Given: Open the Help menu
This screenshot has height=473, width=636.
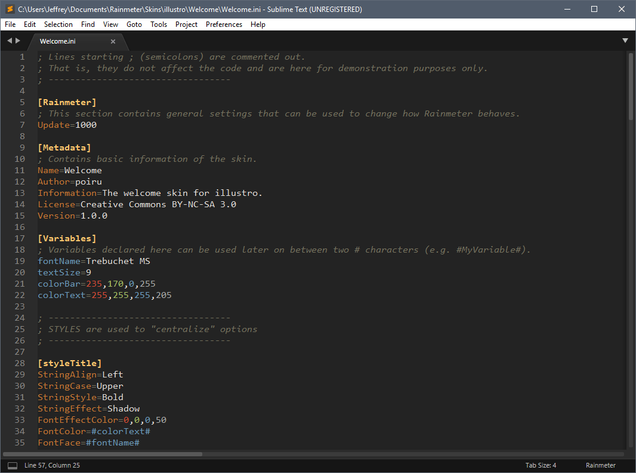Looking at the screenshot, I should pos(258,24).
